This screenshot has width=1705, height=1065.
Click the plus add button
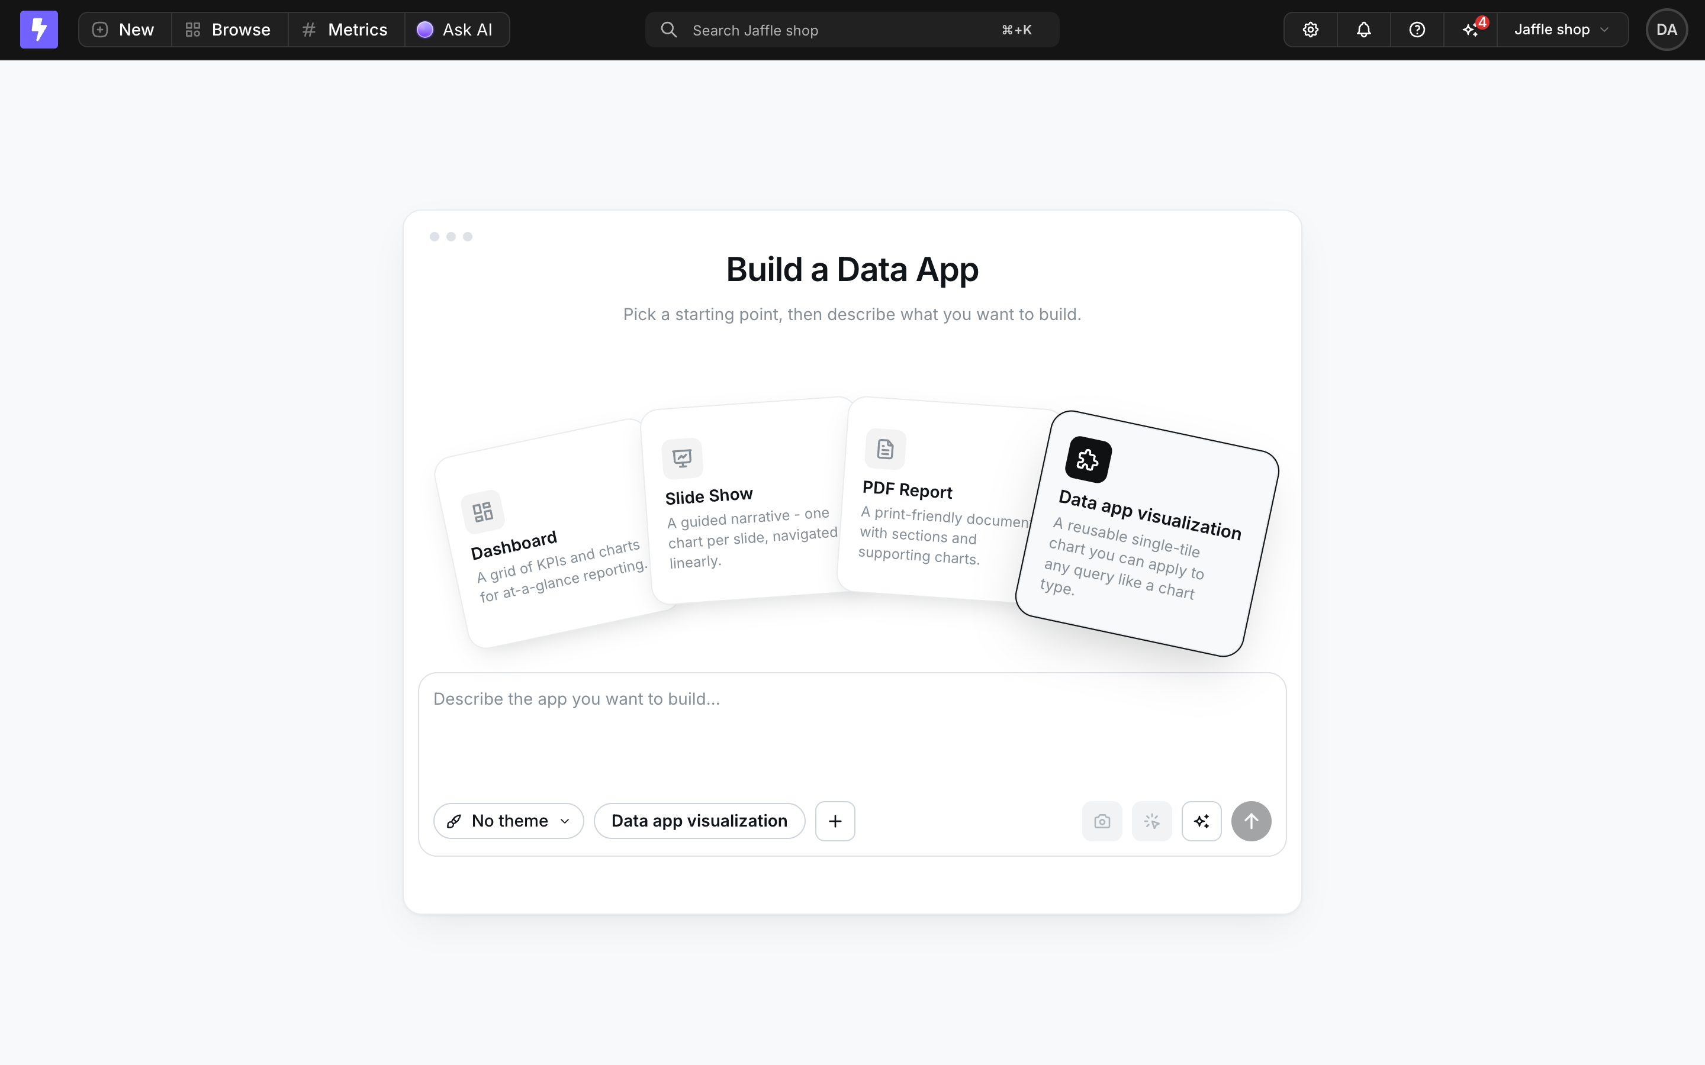(835, 821)
